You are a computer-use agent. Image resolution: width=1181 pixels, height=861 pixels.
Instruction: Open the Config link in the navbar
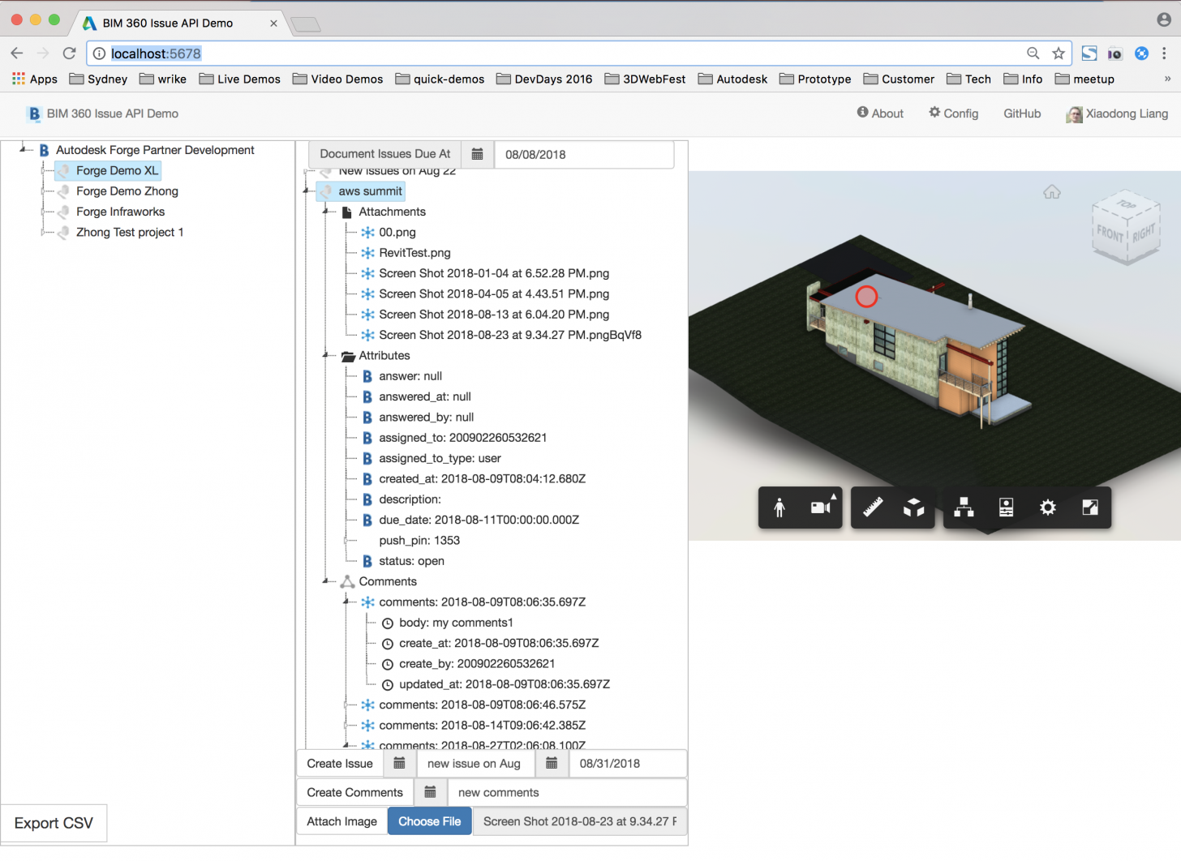[x=954, y=114]
